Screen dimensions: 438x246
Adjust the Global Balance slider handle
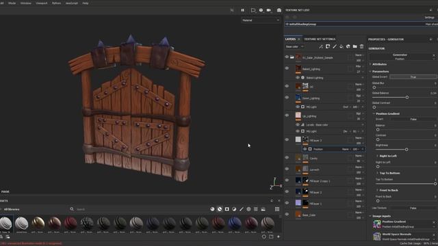pos(407,97)
